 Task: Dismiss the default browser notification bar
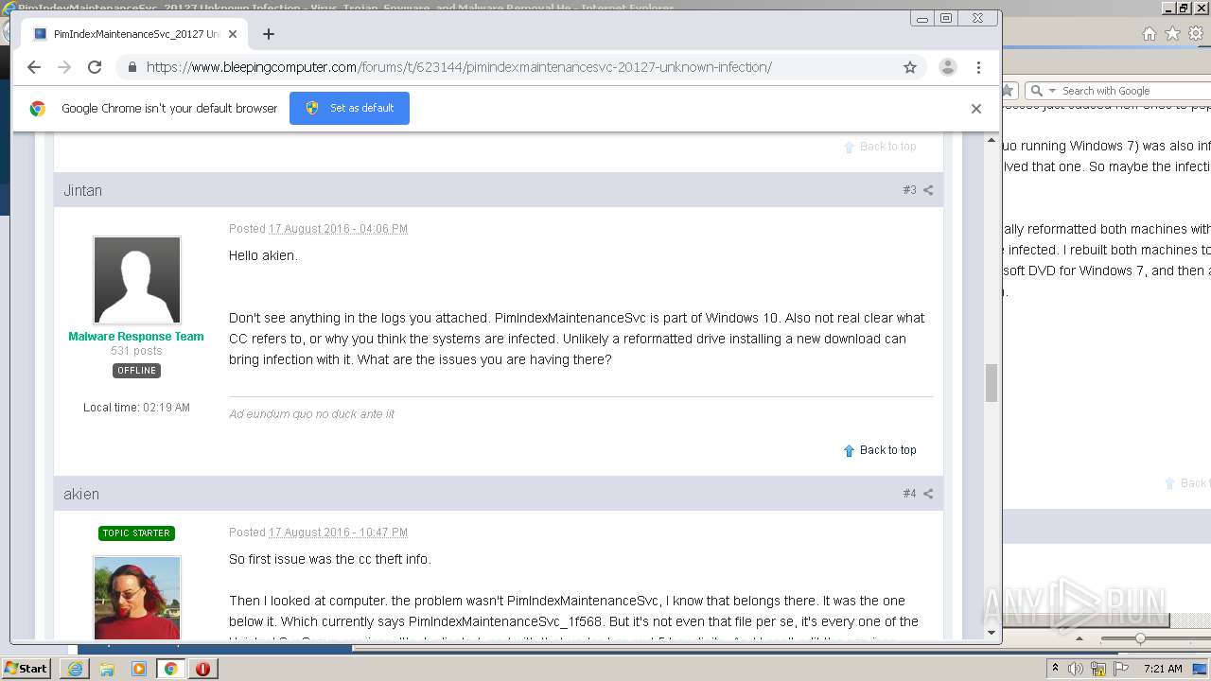coord(976,109)
